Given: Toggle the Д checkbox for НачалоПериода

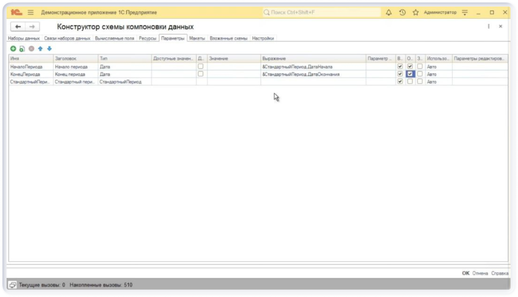Looking at the screenshot, I should [201, 66].
